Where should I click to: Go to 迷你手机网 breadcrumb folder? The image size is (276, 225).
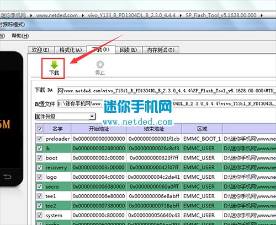pyautogui.click(x=13, y=15)
